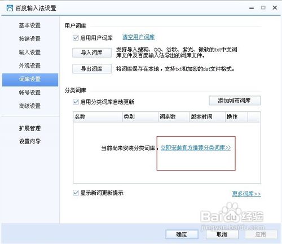Open 按键设置 in the sidebar
282x244 pixels.
click(30, 39)
